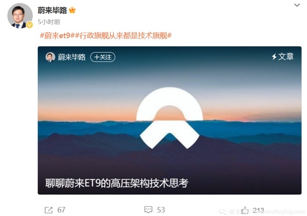Click the crown membership badge icon
This screenshot has width=307, height=216.
tap(72, 10)
